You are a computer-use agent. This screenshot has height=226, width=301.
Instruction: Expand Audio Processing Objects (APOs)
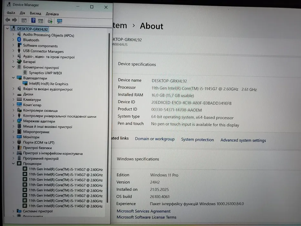tap(13, 34)
